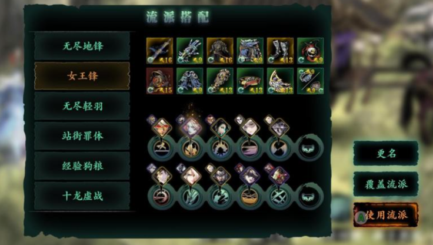Image resolution: width=433 pixels, height=245 pixels.
Task: Click the gauntlet claw equipment icon
Action: [189, 51]
